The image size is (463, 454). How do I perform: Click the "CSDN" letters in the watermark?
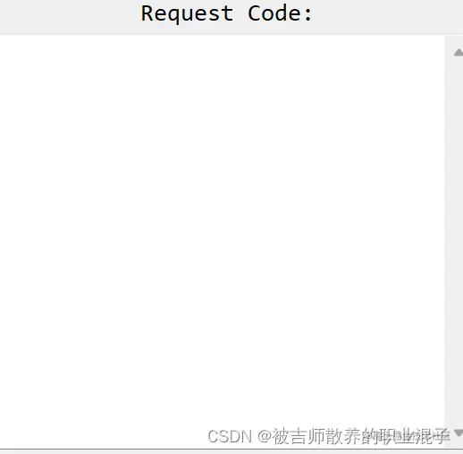[230, 436]
